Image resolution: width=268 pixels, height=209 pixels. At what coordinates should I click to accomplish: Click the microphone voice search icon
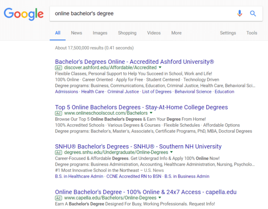coord(239,13)
